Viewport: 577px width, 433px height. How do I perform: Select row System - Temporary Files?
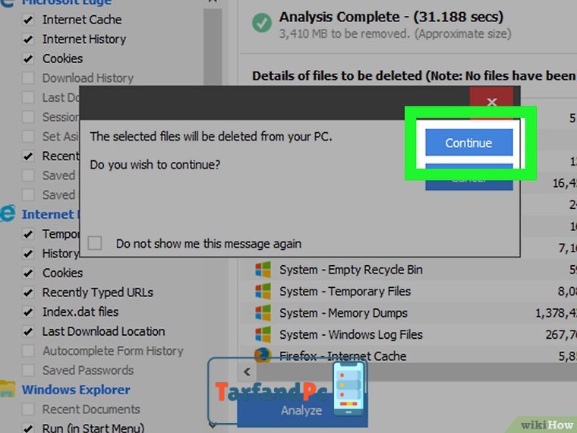point(408,291)
